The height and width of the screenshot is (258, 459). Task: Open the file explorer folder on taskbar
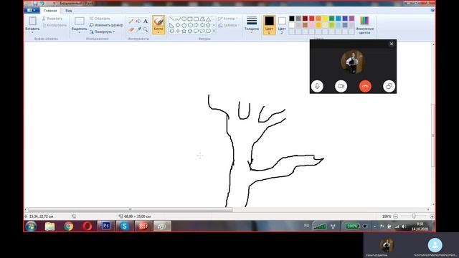pos(49,226)
